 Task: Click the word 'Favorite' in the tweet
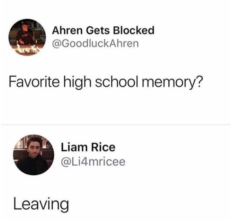tap(34, 81)
